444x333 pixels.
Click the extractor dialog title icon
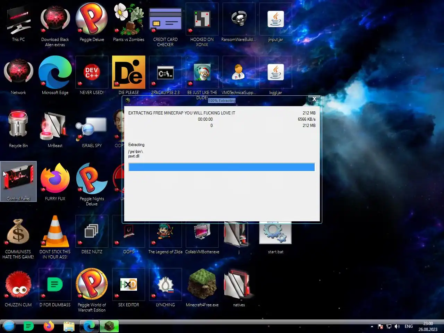[x=128, y=100]
